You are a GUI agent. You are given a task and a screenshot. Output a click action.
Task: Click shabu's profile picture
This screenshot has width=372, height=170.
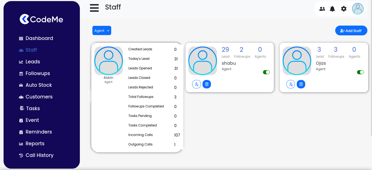pyautogui.click(x=202, y=61)
